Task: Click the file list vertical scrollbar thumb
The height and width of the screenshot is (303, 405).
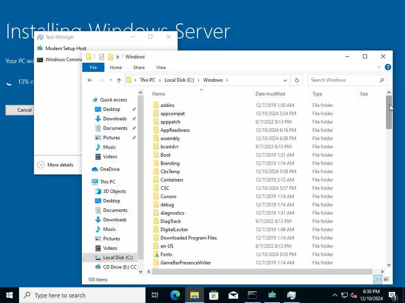Action: 389,112
